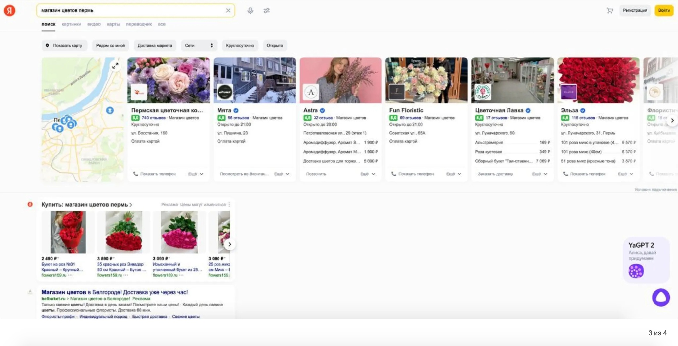Switch to the переводчик tab

(x=139, y=24)
